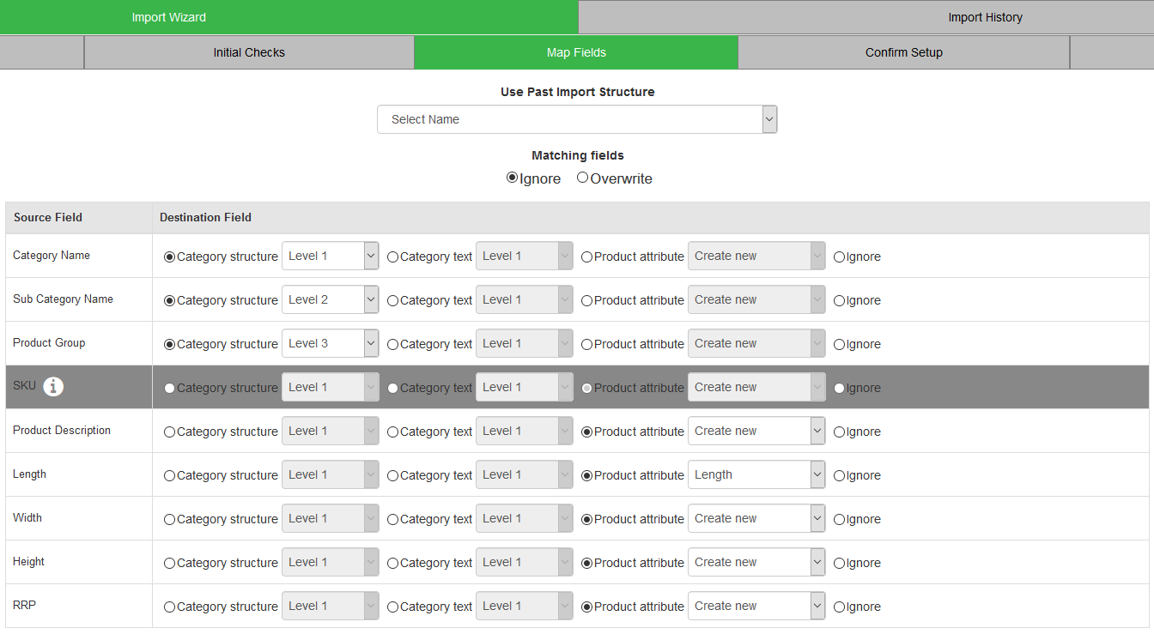Click the Use Past Import Structure heading
This screenshot has height=634, width=1154.
(x=577, y=92)
